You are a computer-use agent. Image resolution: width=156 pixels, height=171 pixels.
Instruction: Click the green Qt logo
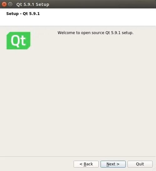18,41
